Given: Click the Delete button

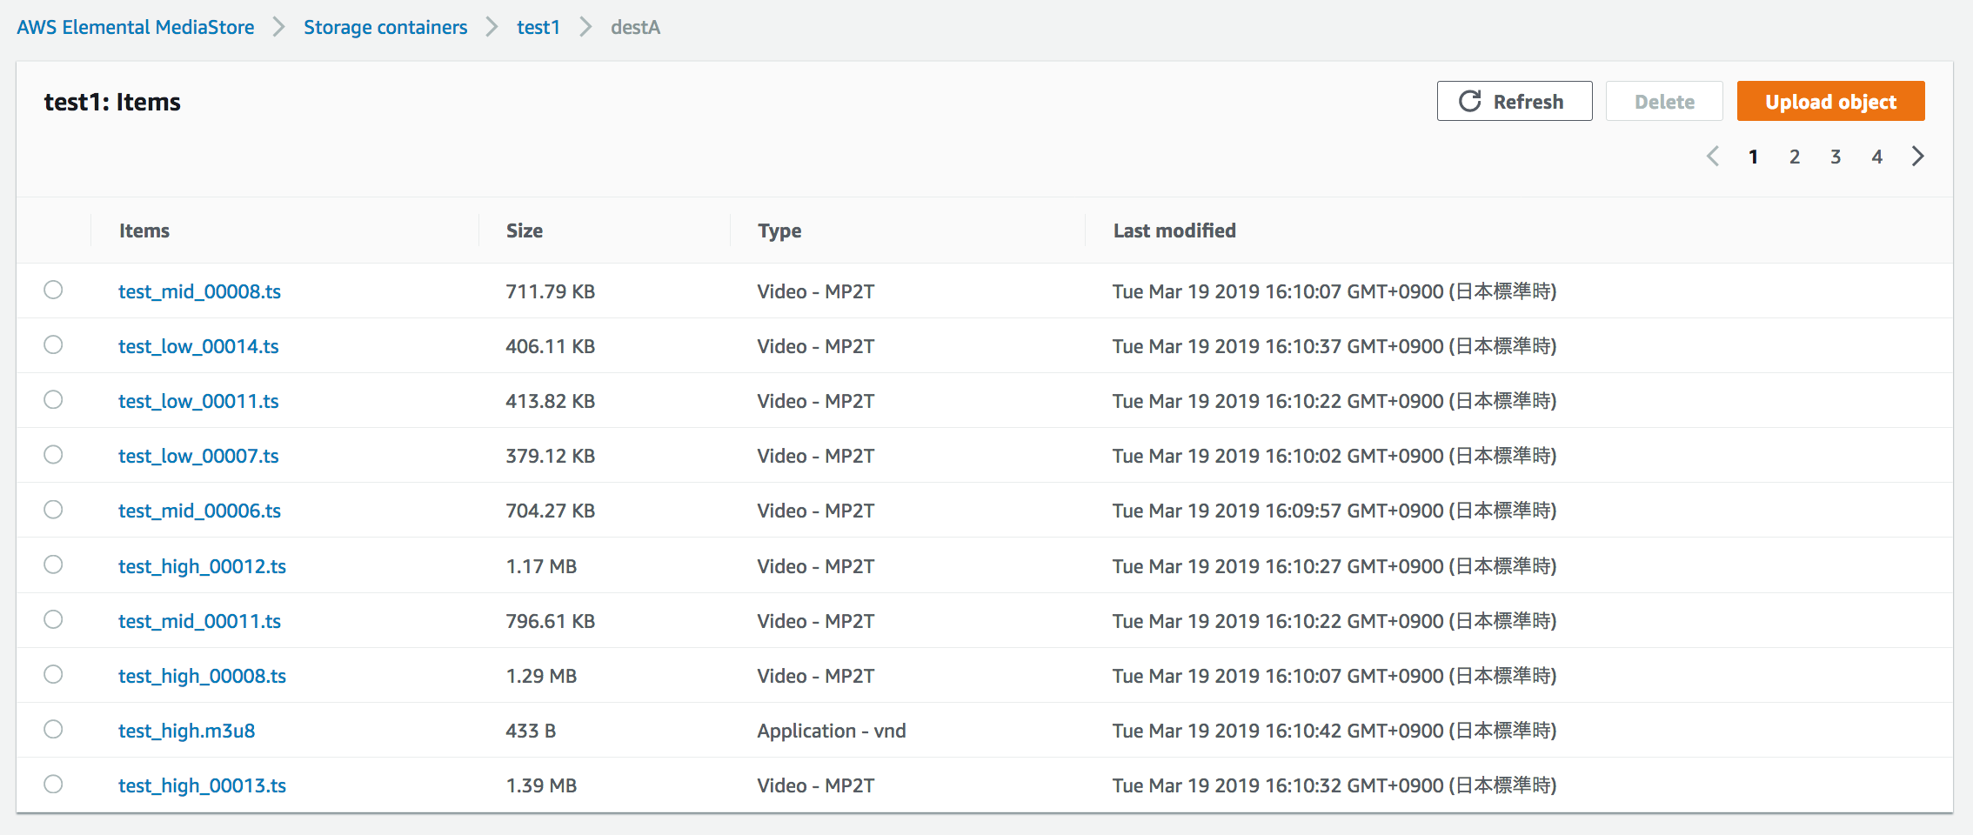Looking at the screenshot, I should [1663, 102].
